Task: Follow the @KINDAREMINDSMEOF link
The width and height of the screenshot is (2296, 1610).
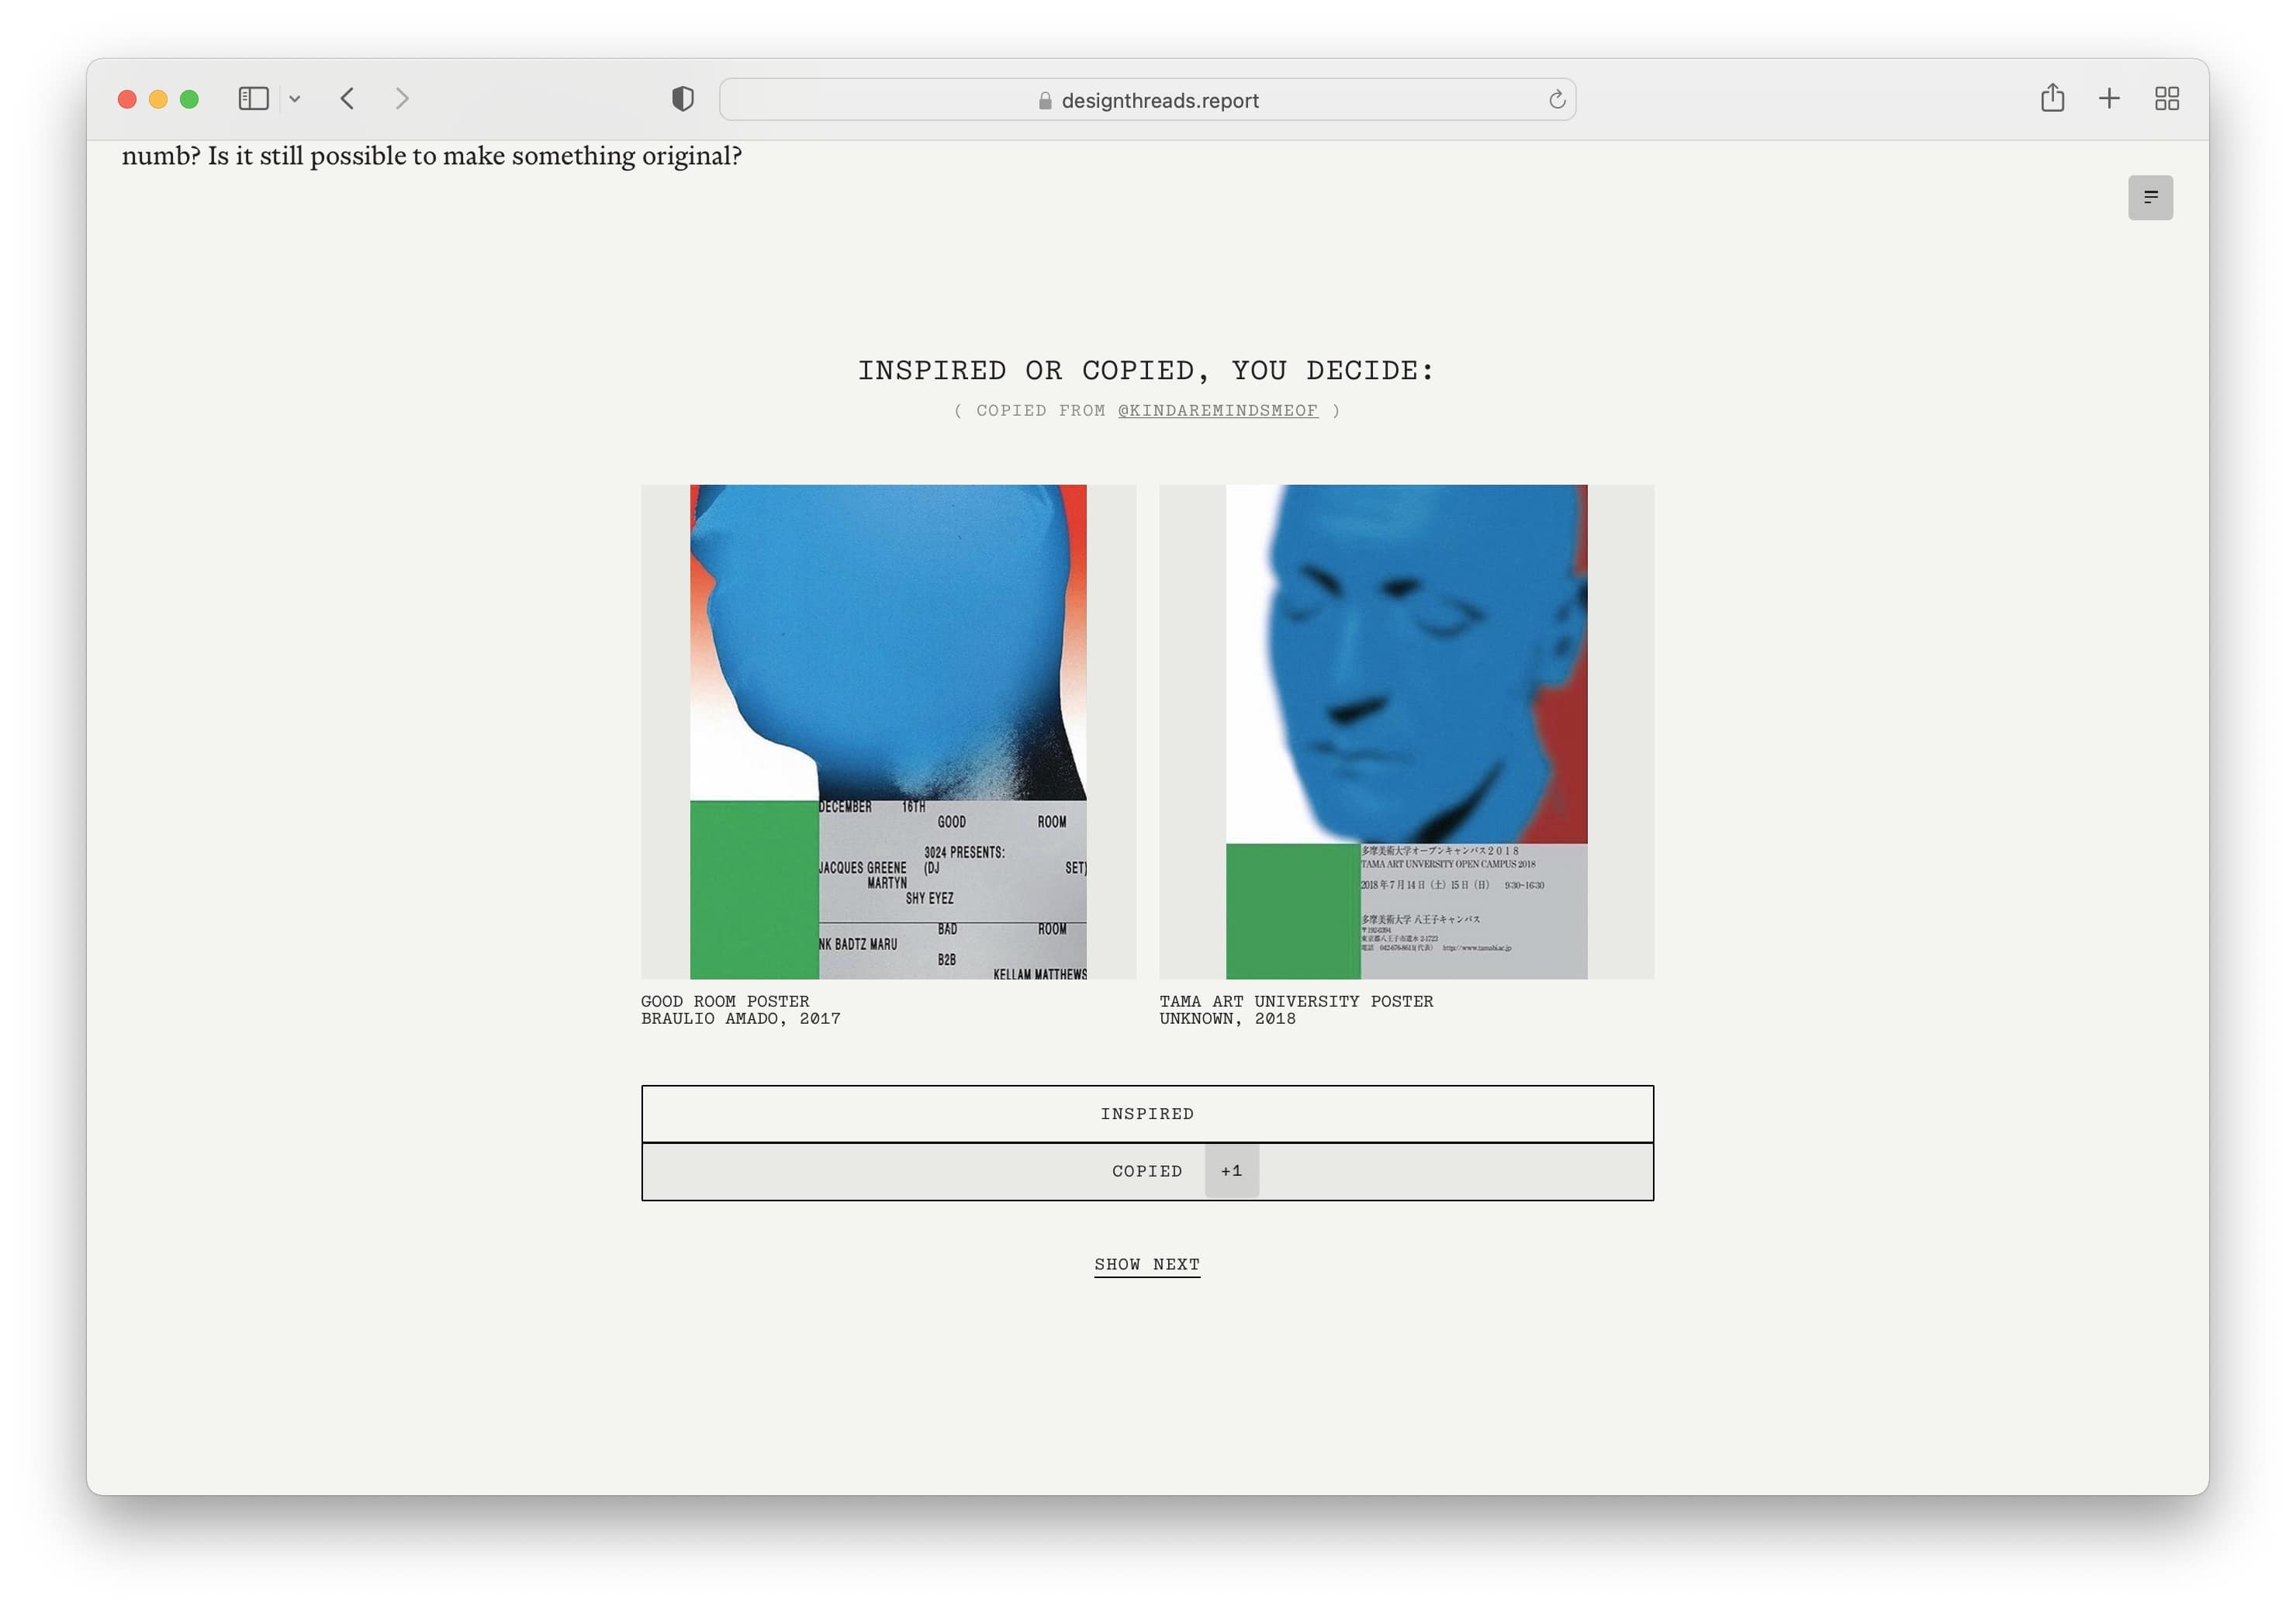Action: [x=1217, y=411]
